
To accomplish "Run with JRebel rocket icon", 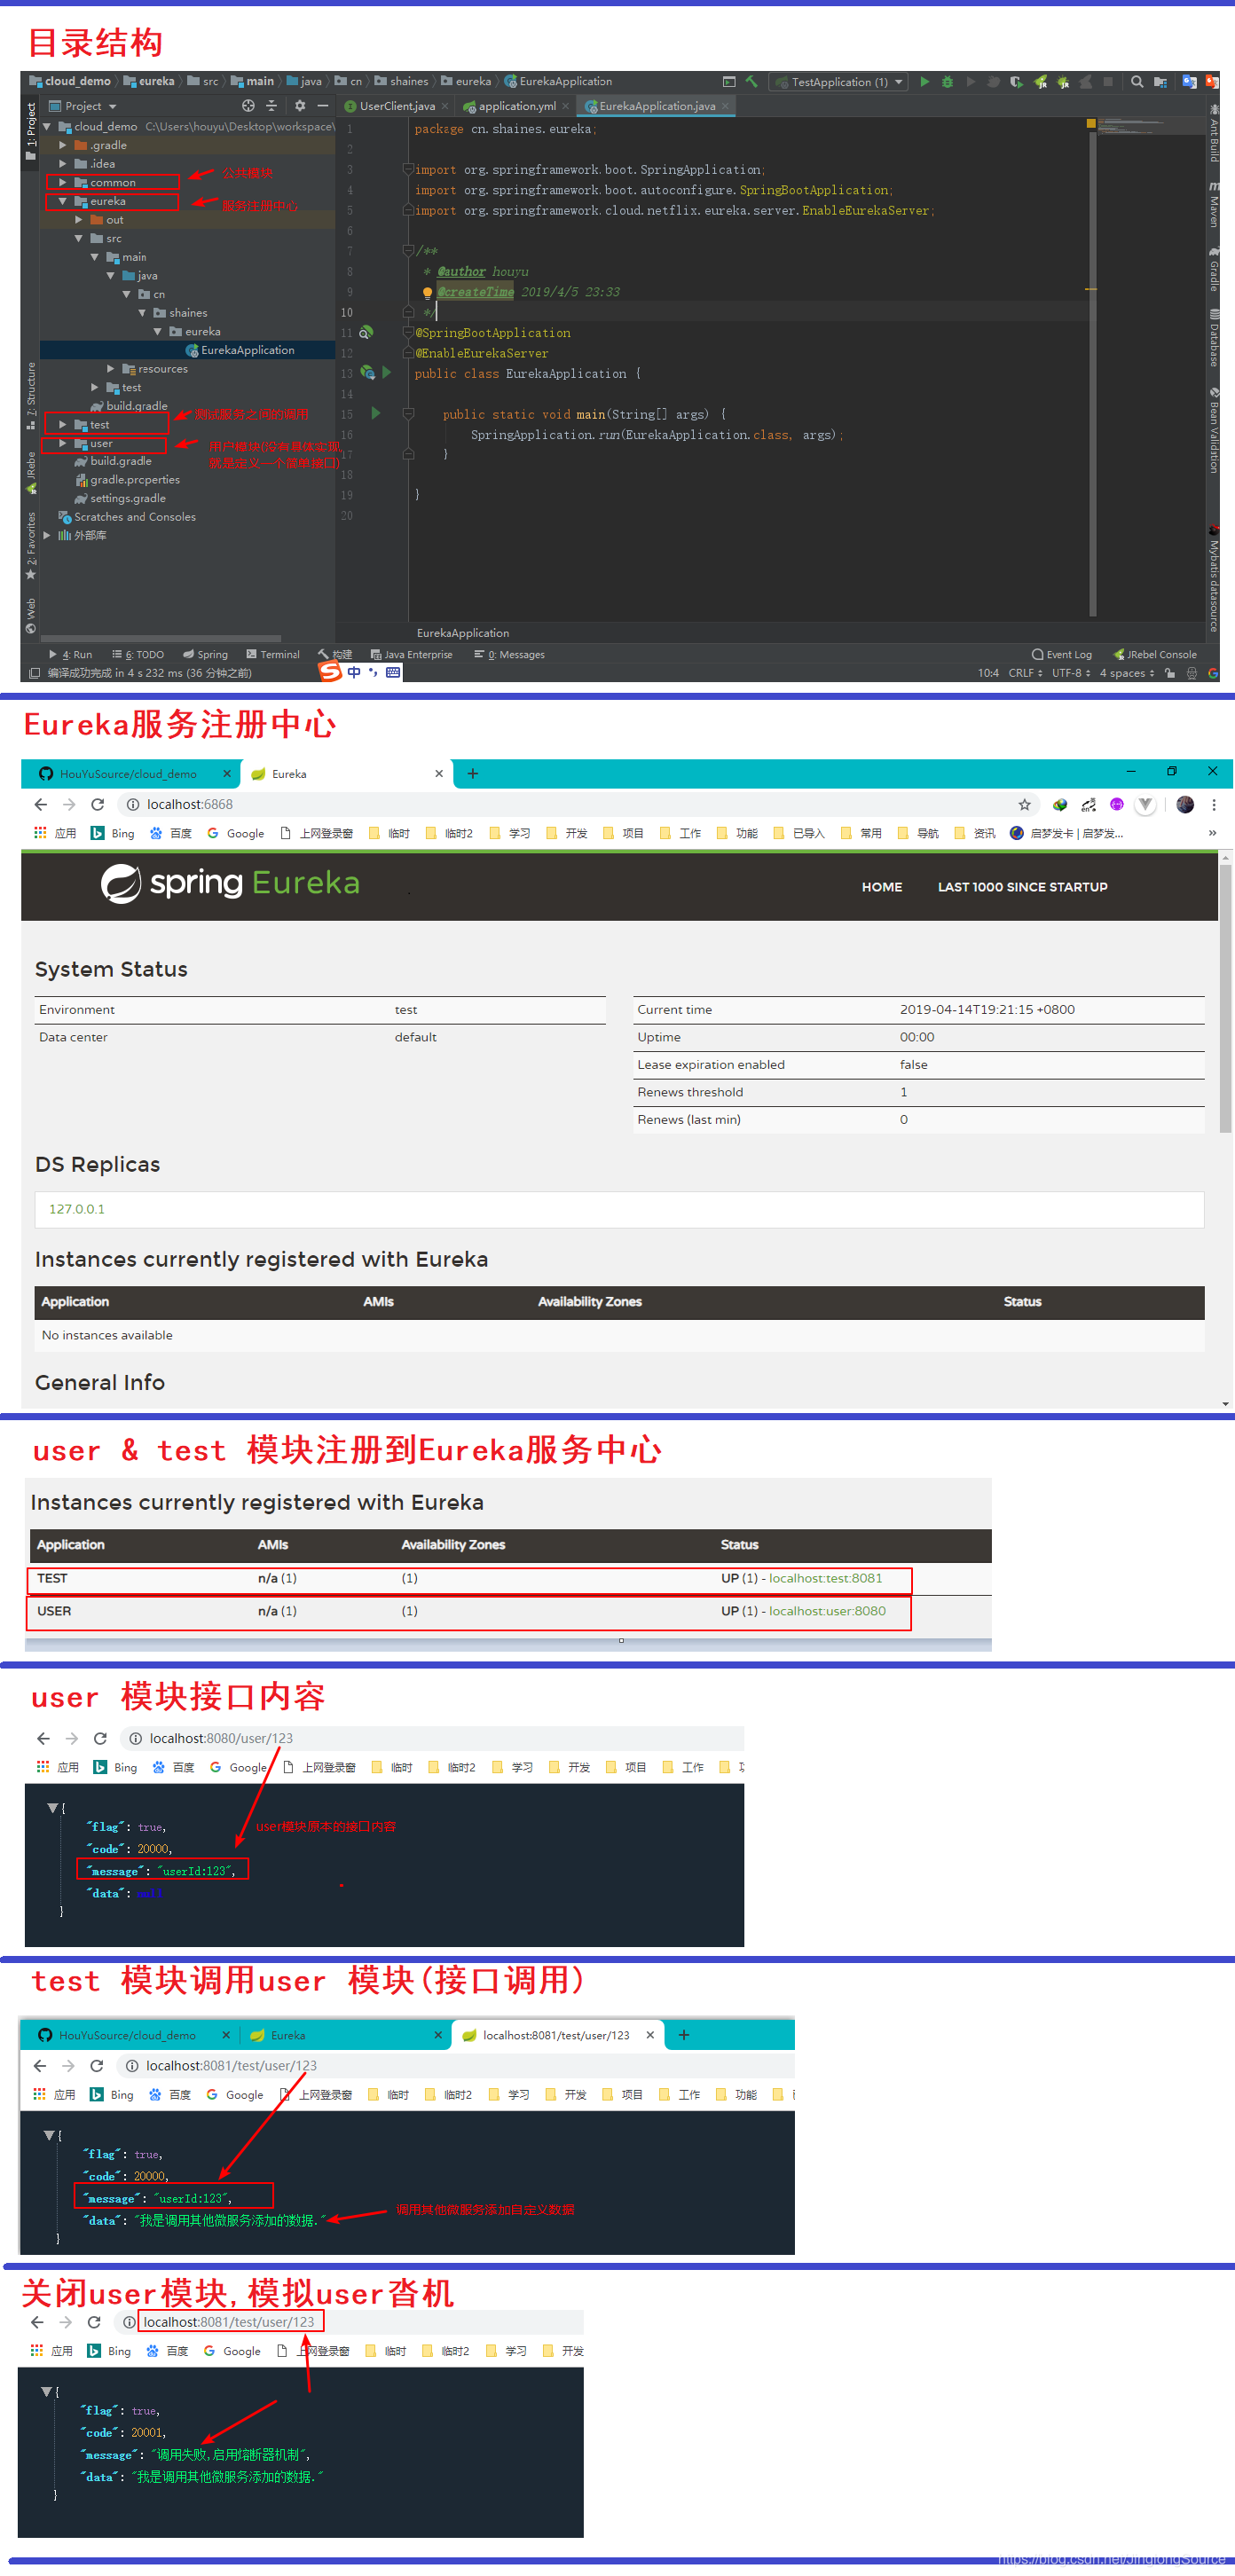I will pyautogui.click(x=1040, y=82).
